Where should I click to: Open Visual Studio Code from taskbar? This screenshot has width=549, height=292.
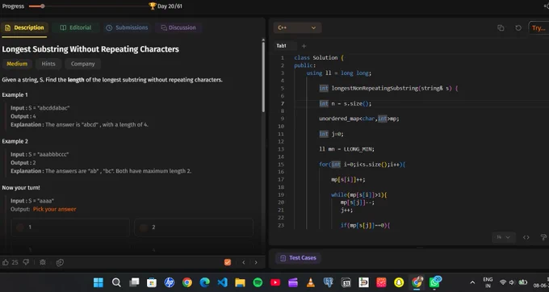tap(222, 282)
